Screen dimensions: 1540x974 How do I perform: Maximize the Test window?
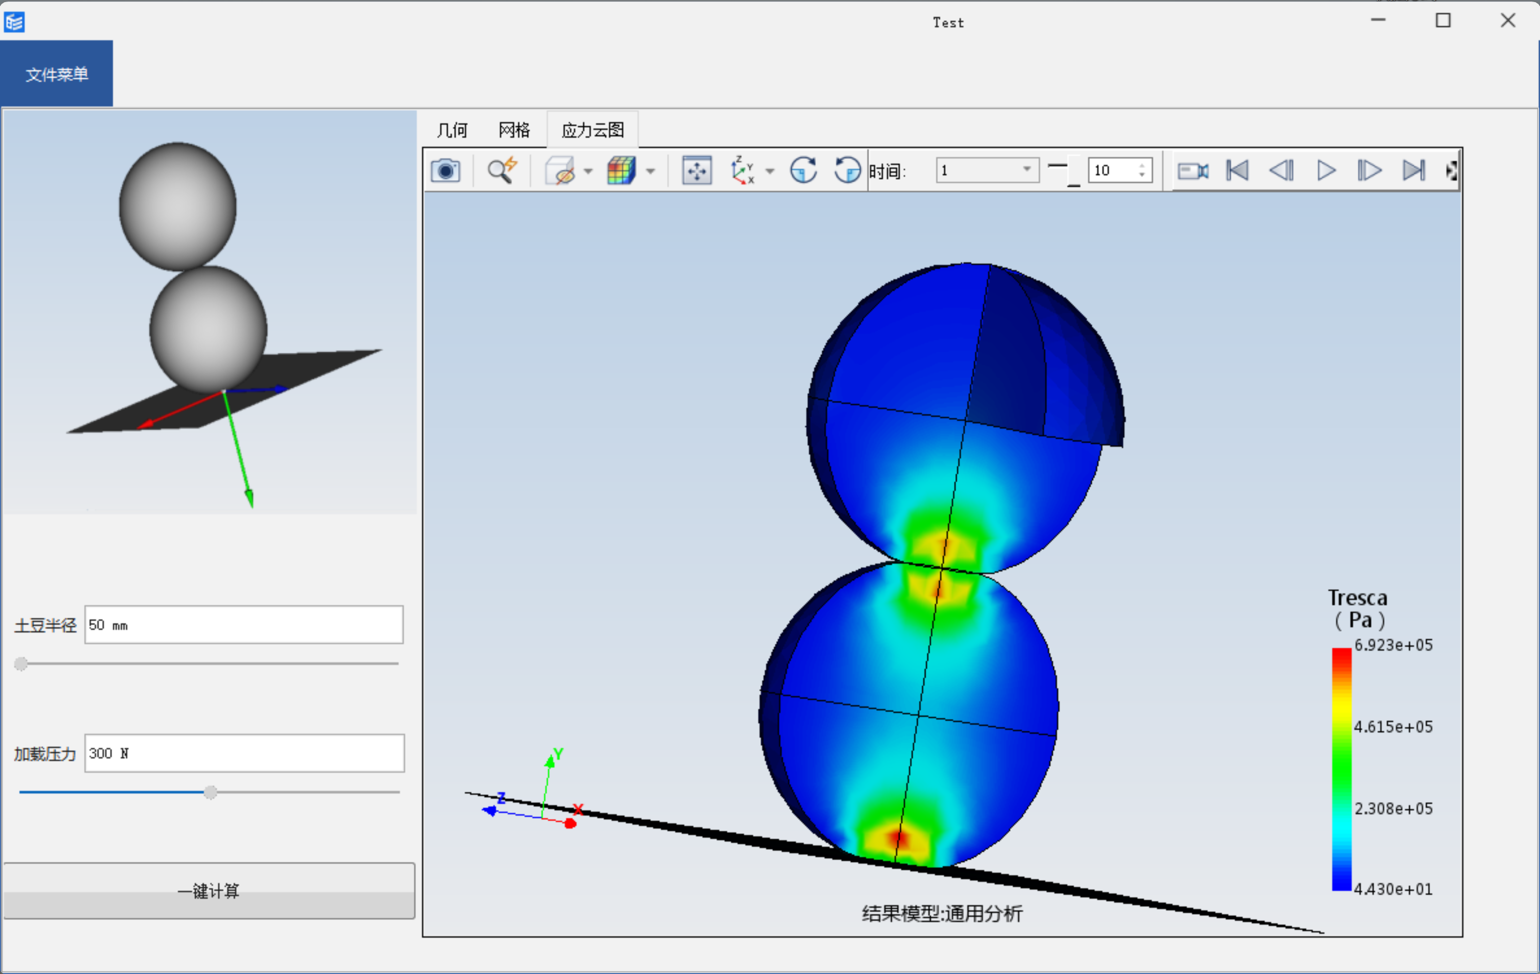[1443, 20]
